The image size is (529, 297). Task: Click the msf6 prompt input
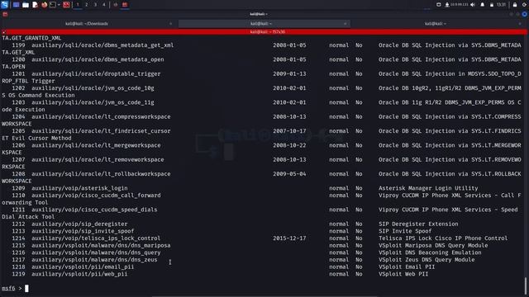(26, 288)
